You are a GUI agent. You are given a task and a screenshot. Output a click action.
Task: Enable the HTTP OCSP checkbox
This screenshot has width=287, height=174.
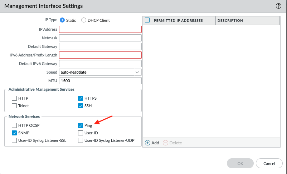[14, 125]
